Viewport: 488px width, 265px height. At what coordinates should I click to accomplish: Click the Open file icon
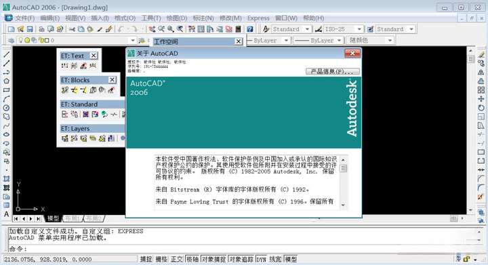(x=20, y=29)
